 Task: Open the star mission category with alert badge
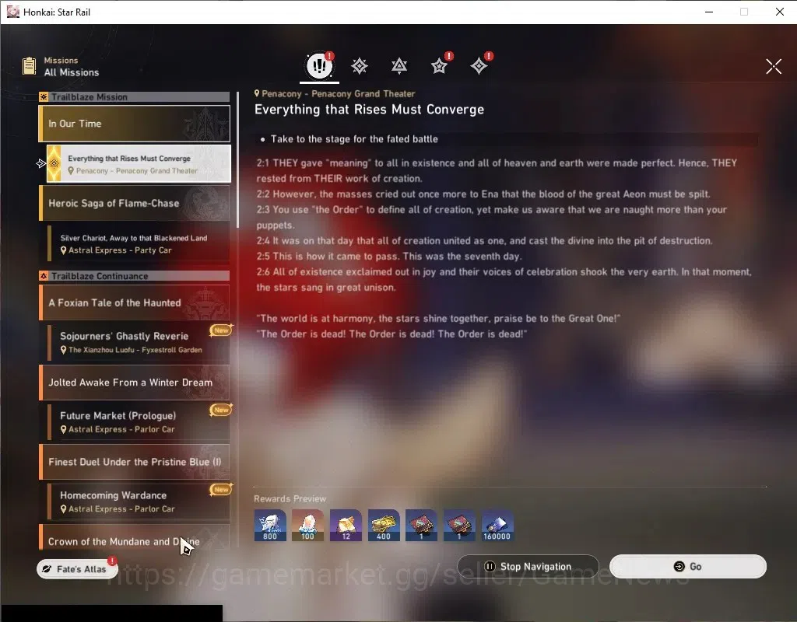coord(439,66)
